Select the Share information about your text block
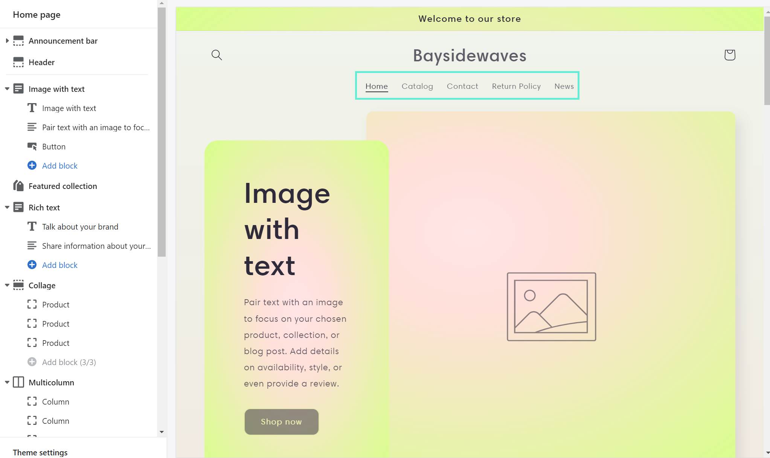Image resolution: width=770 pixels, height=458 pixels. click(x=96, y=246)
